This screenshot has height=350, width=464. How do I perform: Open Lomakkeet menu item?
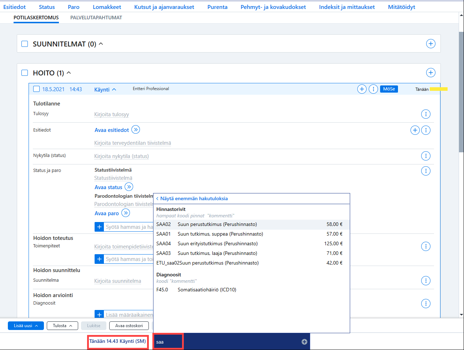[107, 7]
